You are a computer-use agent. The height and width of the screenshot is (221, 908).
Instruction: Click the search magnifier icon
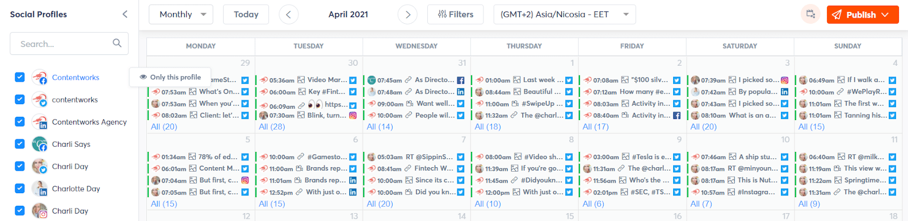tap(117, 43)
